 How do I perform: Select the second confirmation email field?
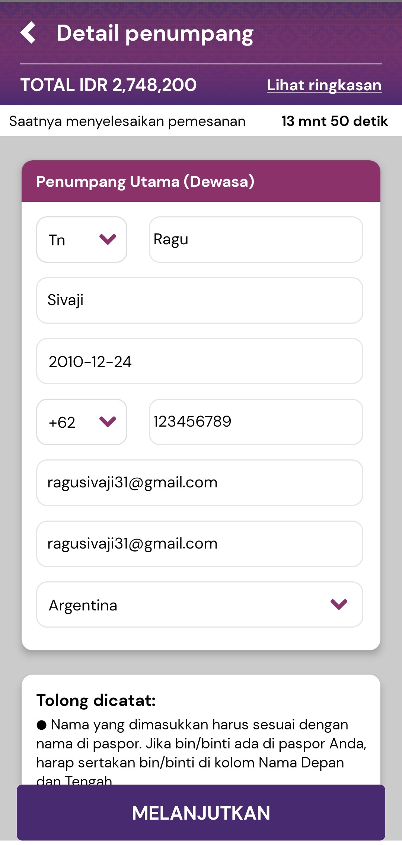click(x=200, y=544)
